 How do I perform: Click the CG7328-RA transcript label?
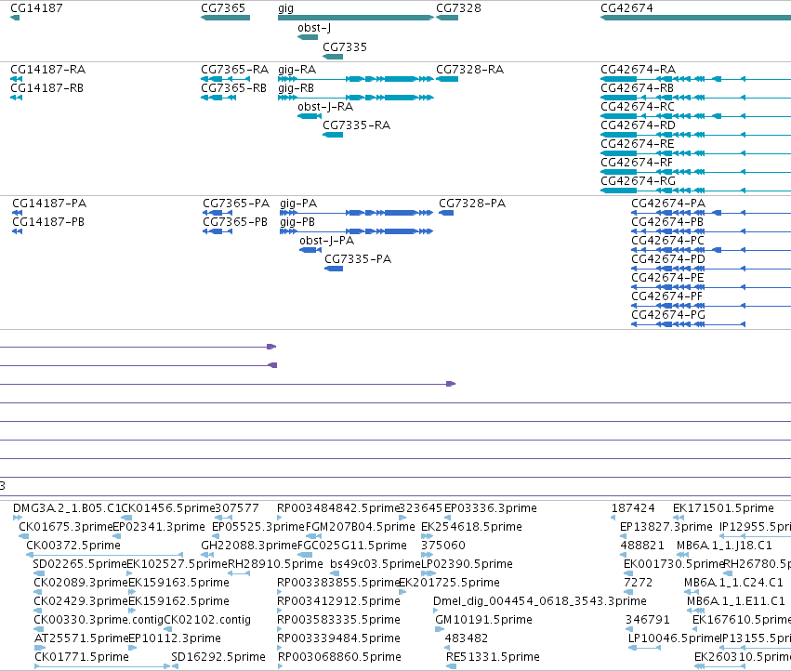point(469,69)
